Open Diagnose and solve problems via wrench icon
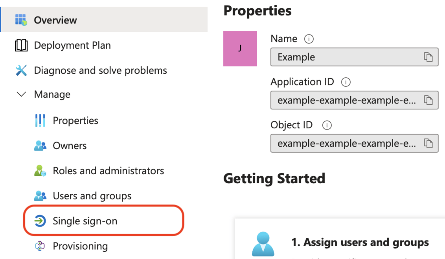Image resolution: width=445 pixels, height=259 pixels. [x=21, y=70]
